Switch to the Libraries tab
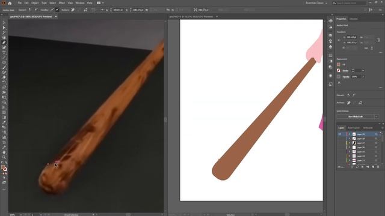385x216 pixels. (x=354, y=19)
